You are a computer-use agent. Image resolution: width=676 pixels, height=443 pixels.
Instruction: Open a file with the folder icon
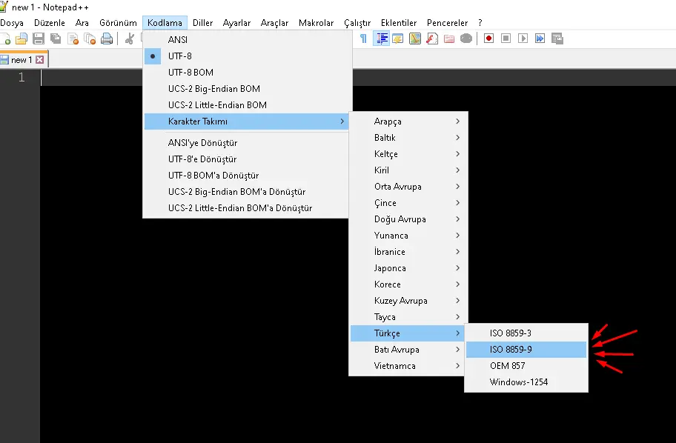pos(21,39)
